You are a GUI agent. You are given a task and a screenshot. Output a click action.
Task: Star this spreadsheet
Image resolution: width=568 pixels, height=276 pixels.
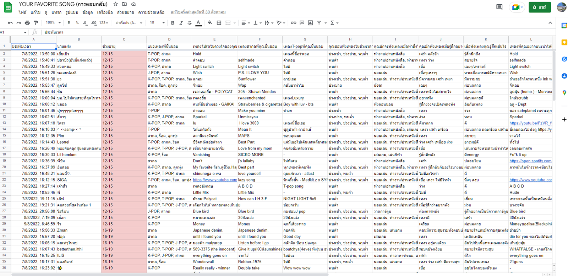[x=115, y=4]
